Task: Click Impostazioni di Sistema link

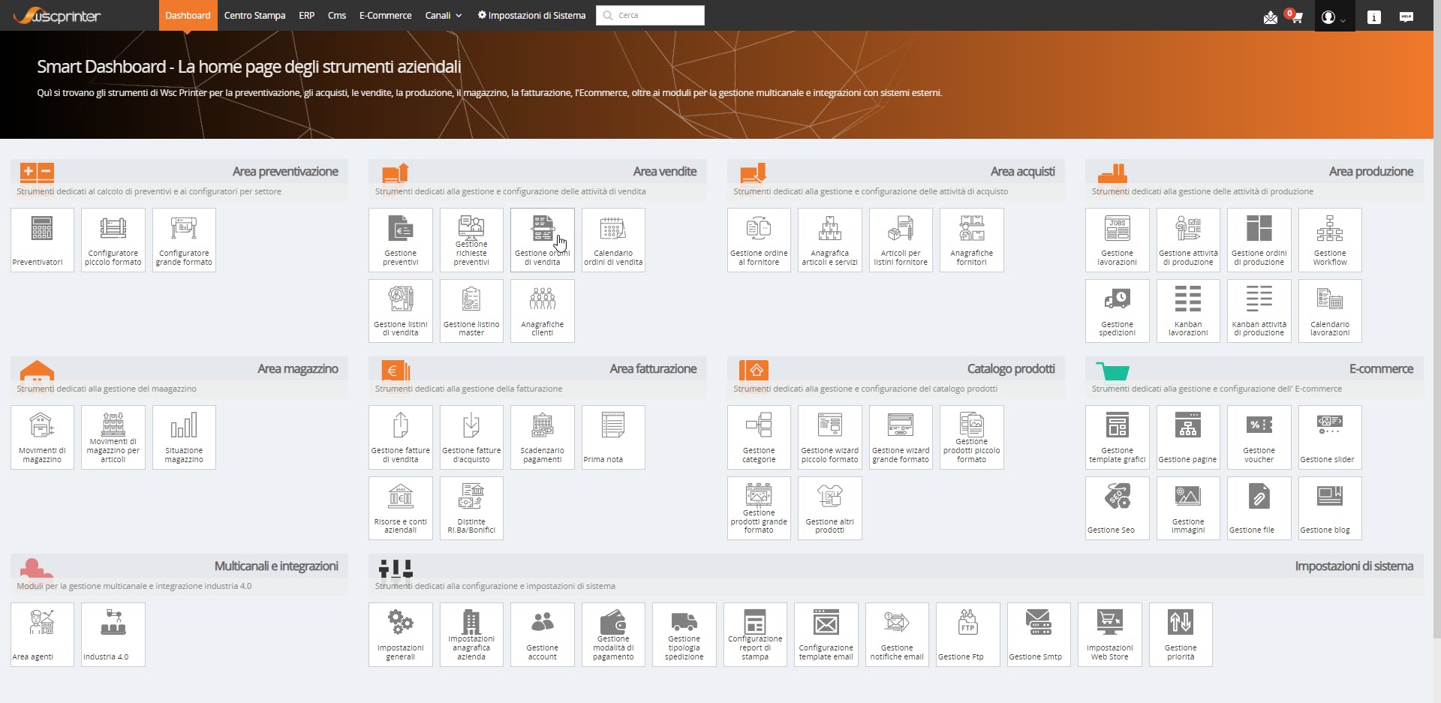Action: [531, 15]
